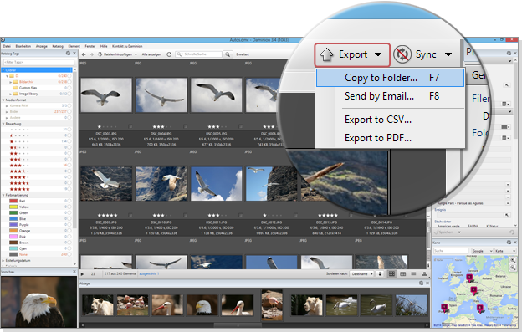The width and height of the screenshot is (522, 332).
Task: Select Export to CSV menu entry
Action: coord(390,120)
